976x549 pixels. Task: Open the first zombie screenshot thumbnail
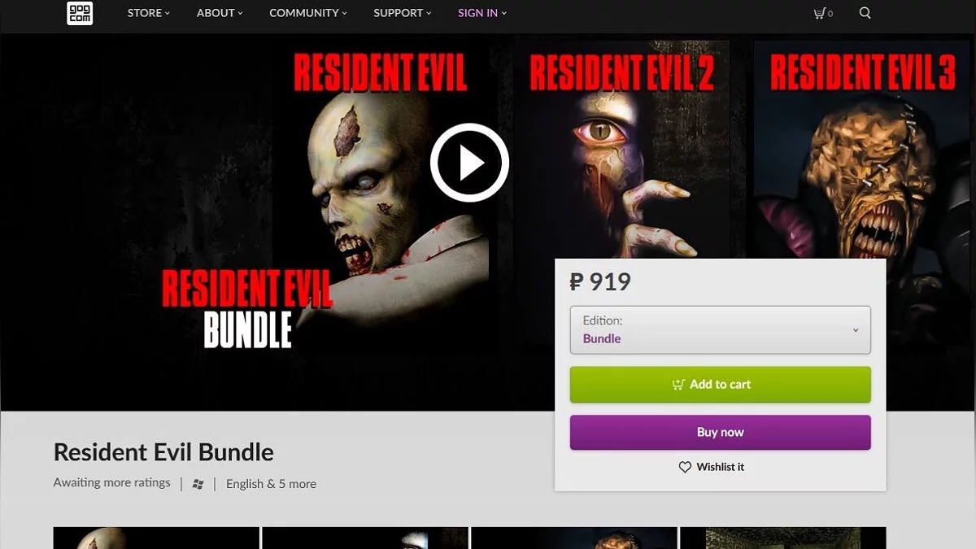click(156, 538)
